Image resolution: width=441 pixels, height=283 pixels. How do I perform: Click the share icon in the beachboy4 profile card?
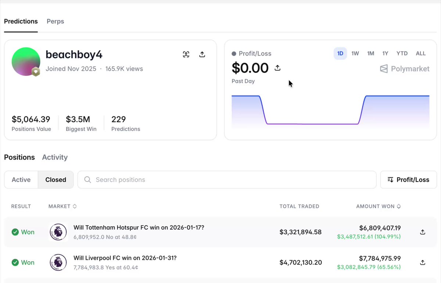click(202, 54)
